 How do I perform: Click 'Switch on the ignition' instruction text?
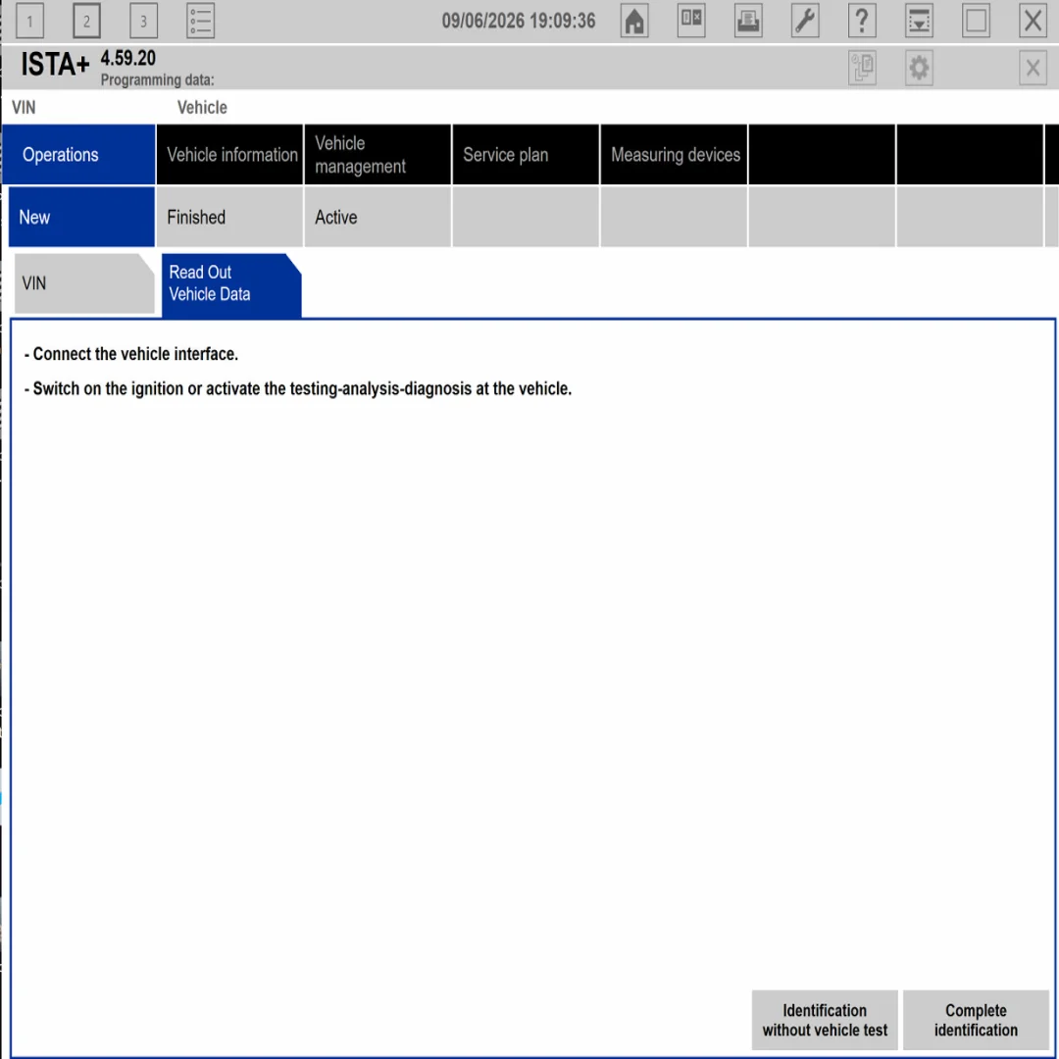click(298, 388)
